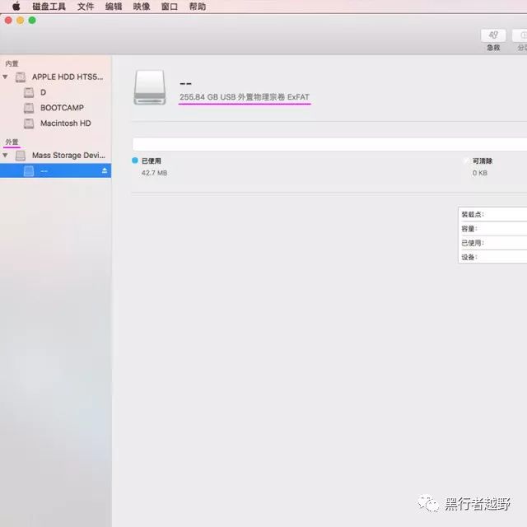This screenshot has width=527, height=527.
Task: Select the Mass Storage Device disk icon
Action: click(21, 155)
